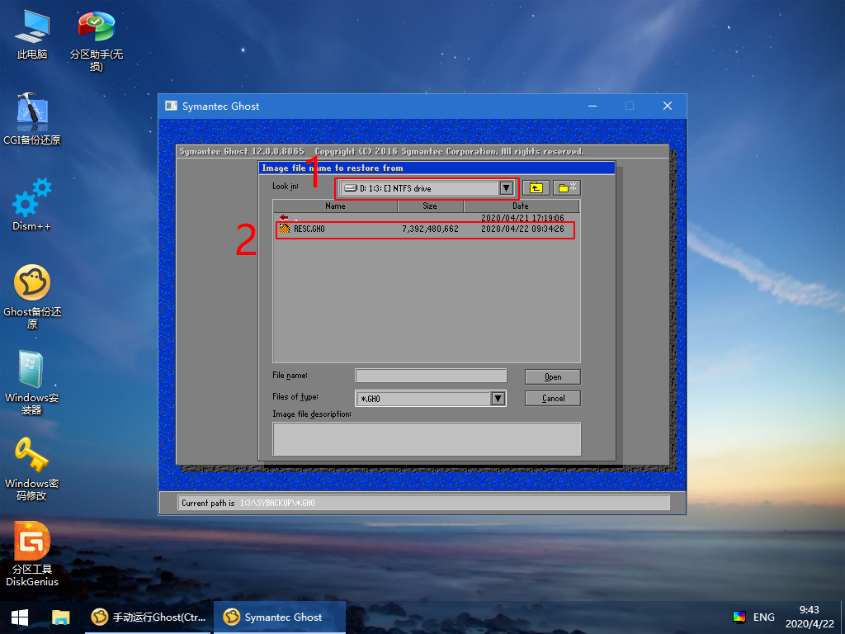Launch Windows安装器 from the desktop
Image resolution: width=845 pixels, height=634 pixels.
(32, 383)
